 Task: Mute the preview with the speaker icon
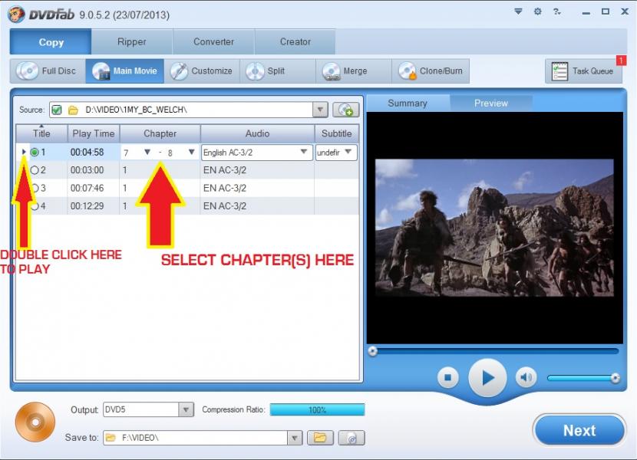pyautogui.click(x=526, y=377)
